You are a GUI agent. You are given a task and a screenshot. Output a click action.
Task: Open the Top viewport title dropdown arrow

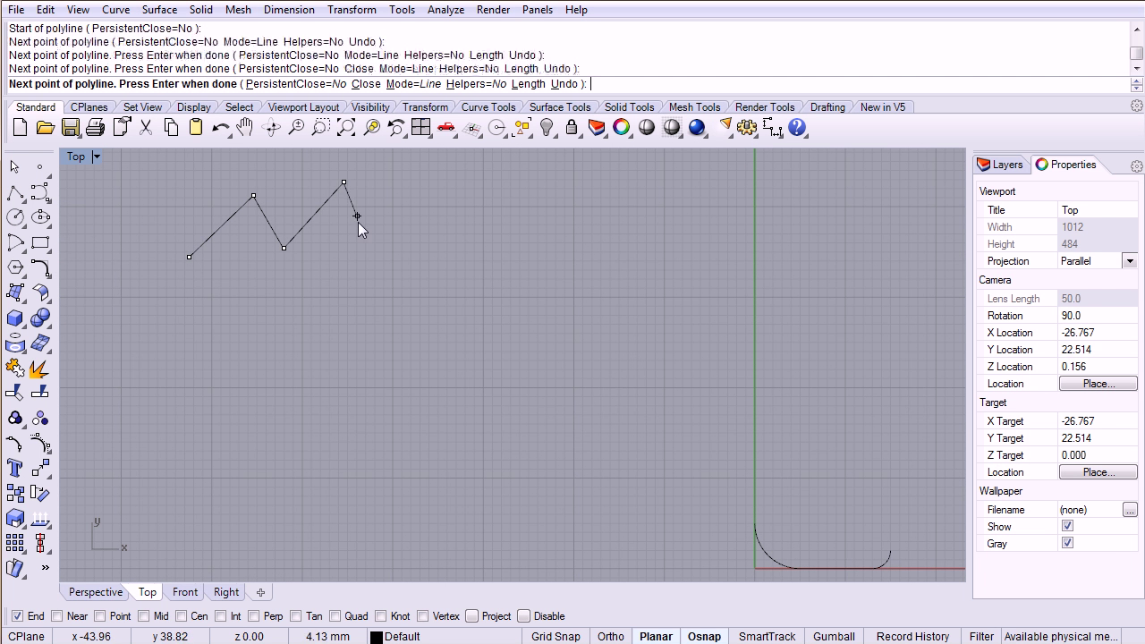point(96,157)
